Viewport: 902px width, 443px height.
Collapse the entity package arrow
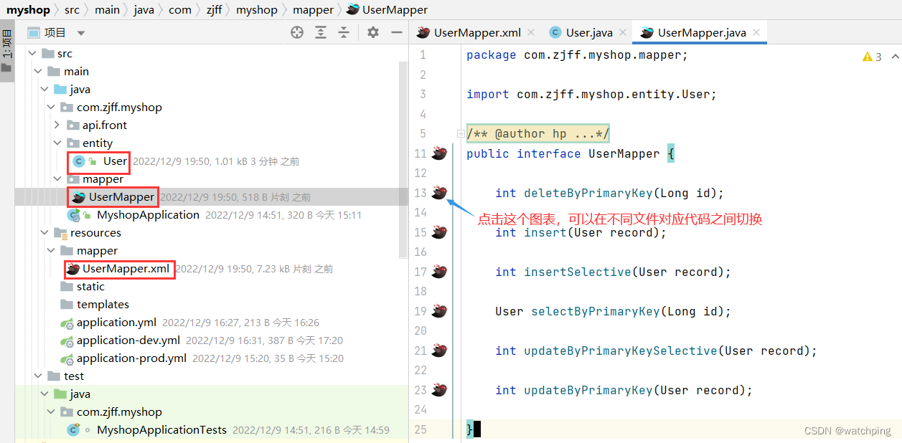point(57,143)
